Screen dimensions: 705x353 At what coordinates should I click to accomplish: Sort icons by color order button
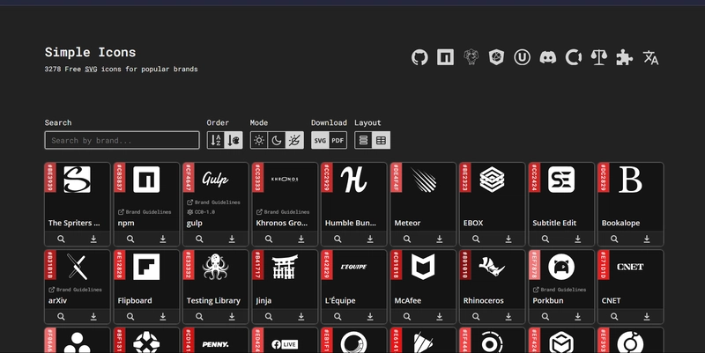click(x=234, y=140)
